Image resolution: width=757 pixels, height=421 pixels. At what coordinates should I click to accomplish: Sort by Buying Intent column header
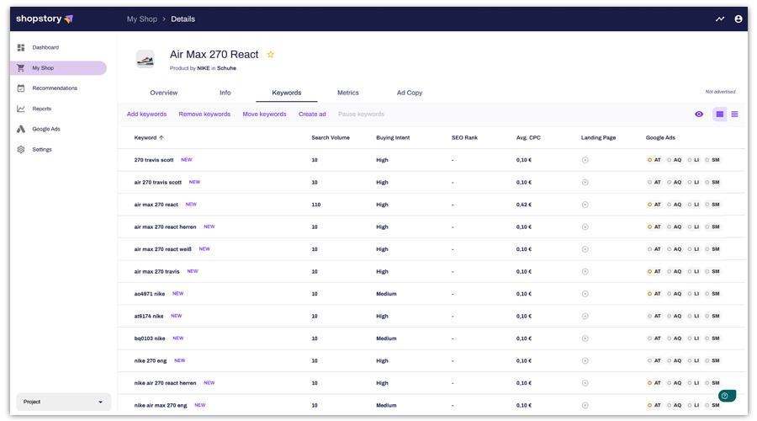393,138
